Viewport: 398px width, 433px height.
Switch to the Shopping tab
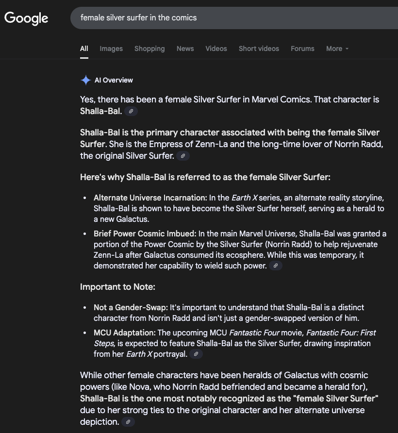[x=149, y=49]
